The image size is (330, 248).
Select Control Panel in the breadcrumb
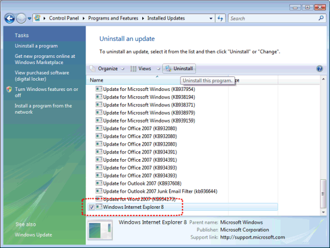[64, 18]
